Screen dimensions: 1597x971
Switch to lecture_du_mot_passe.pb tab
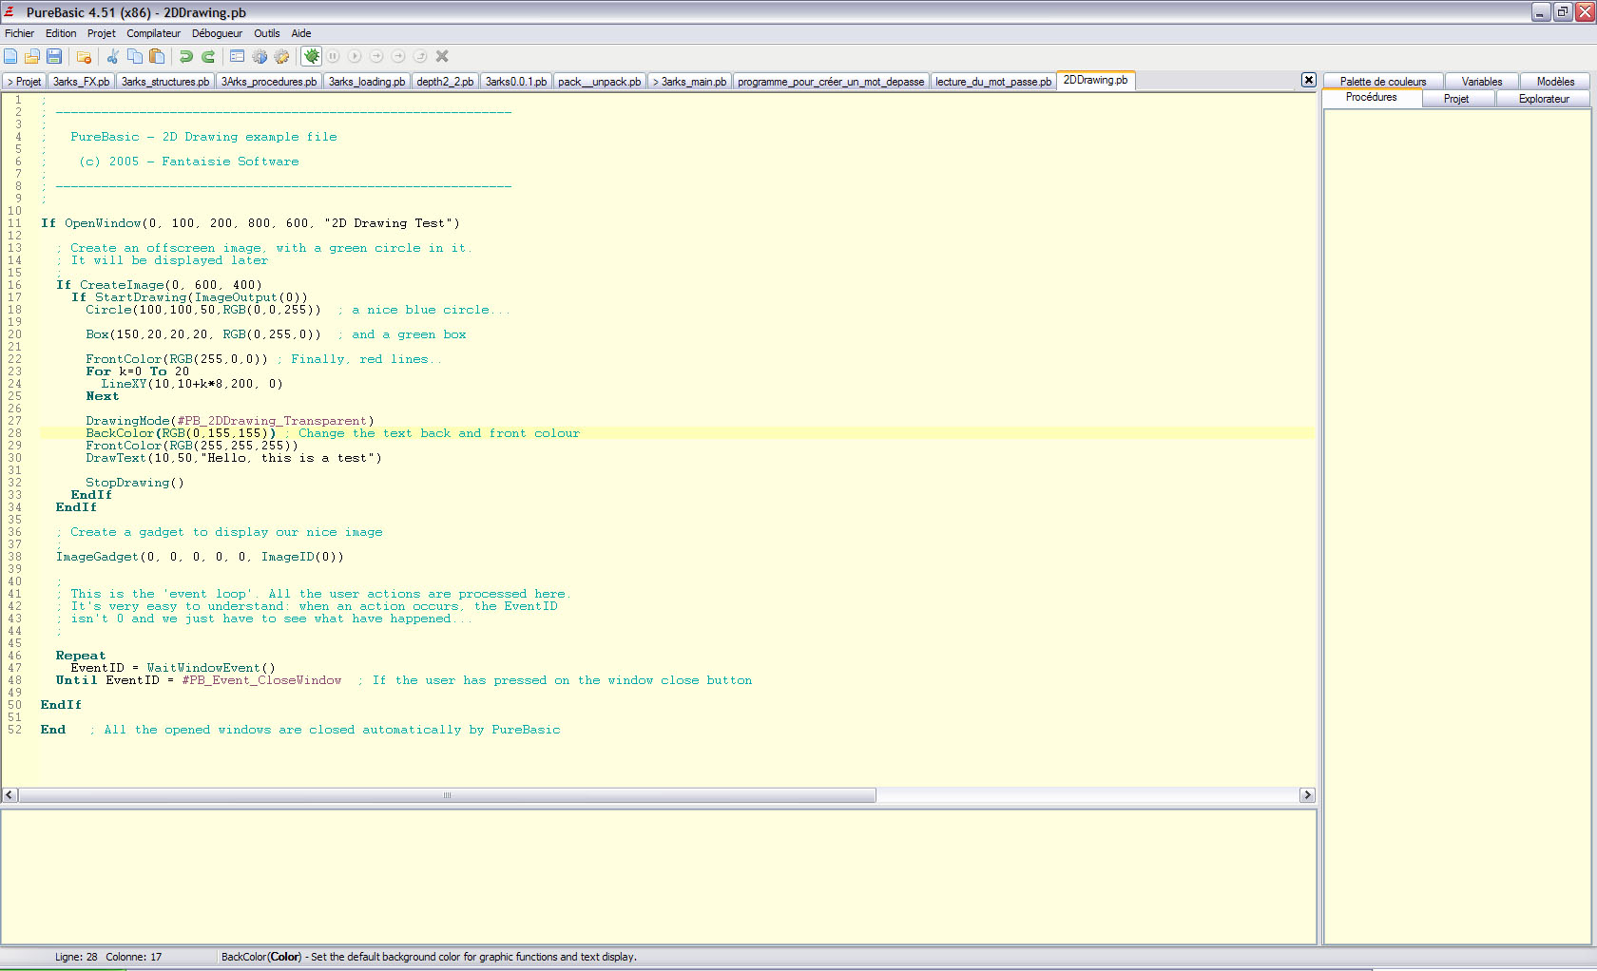coord(993,82)
